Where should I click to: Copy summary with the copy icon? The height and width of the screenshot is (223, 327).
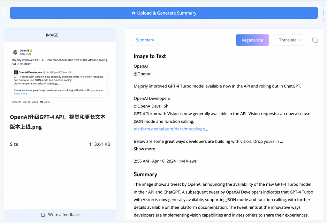(315, 40)
